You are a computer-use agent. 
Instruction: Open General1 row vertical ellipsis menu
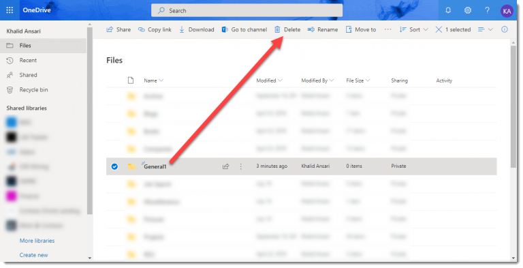pyautogui.click(x=241, y=166)
